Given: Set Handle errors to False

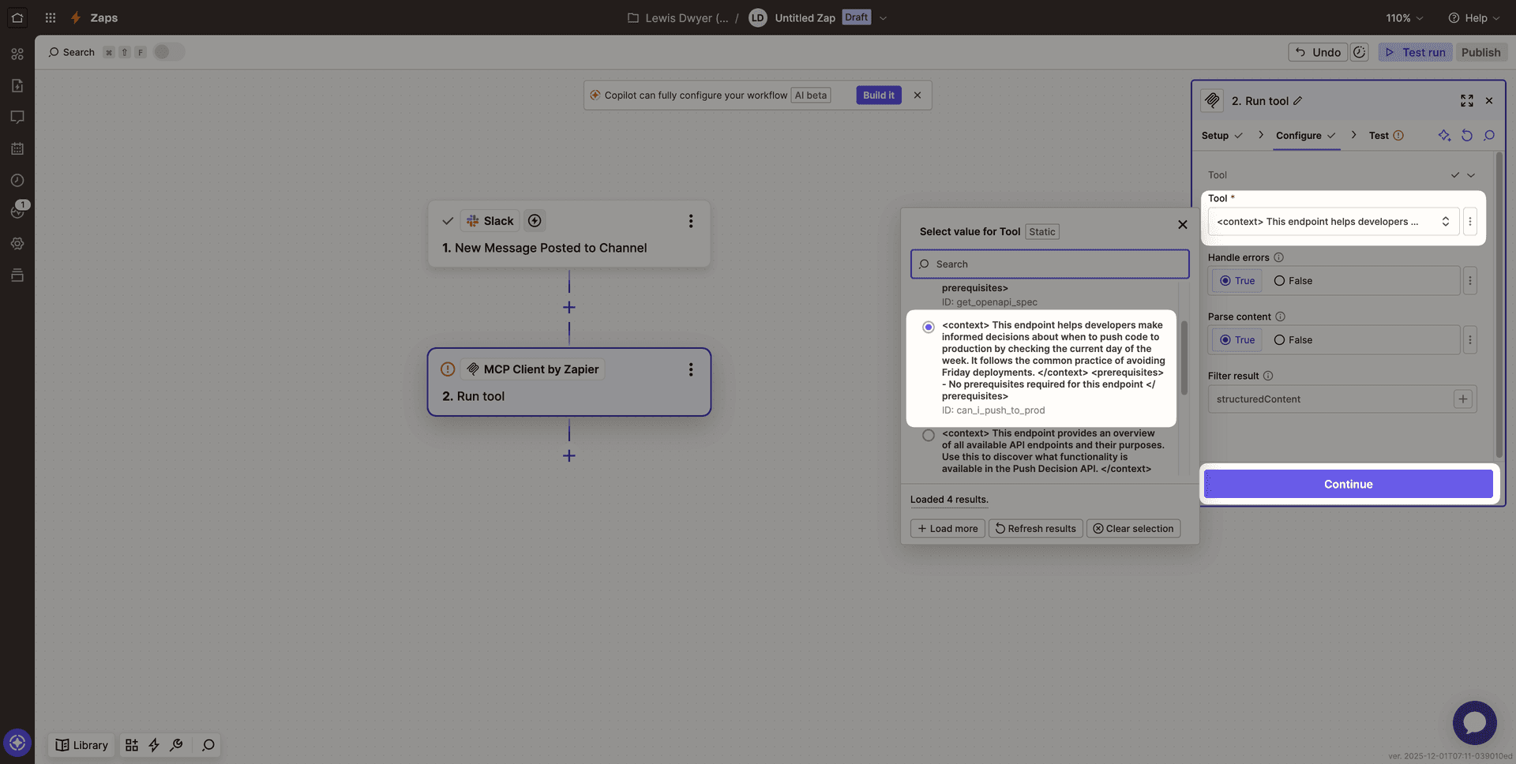Looking at the screenshot, I should pyautogui.click(x=1280, y=281).
